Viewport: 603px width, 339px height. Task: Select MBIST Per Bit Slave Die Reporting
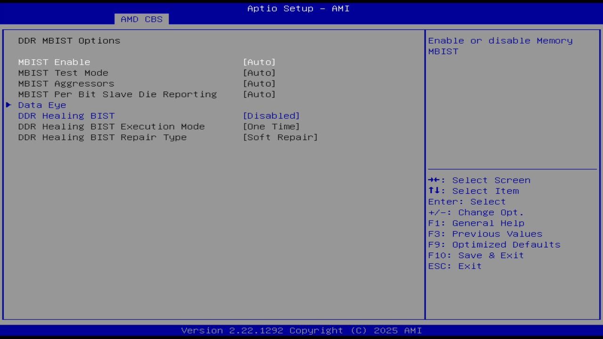(117, 95)
